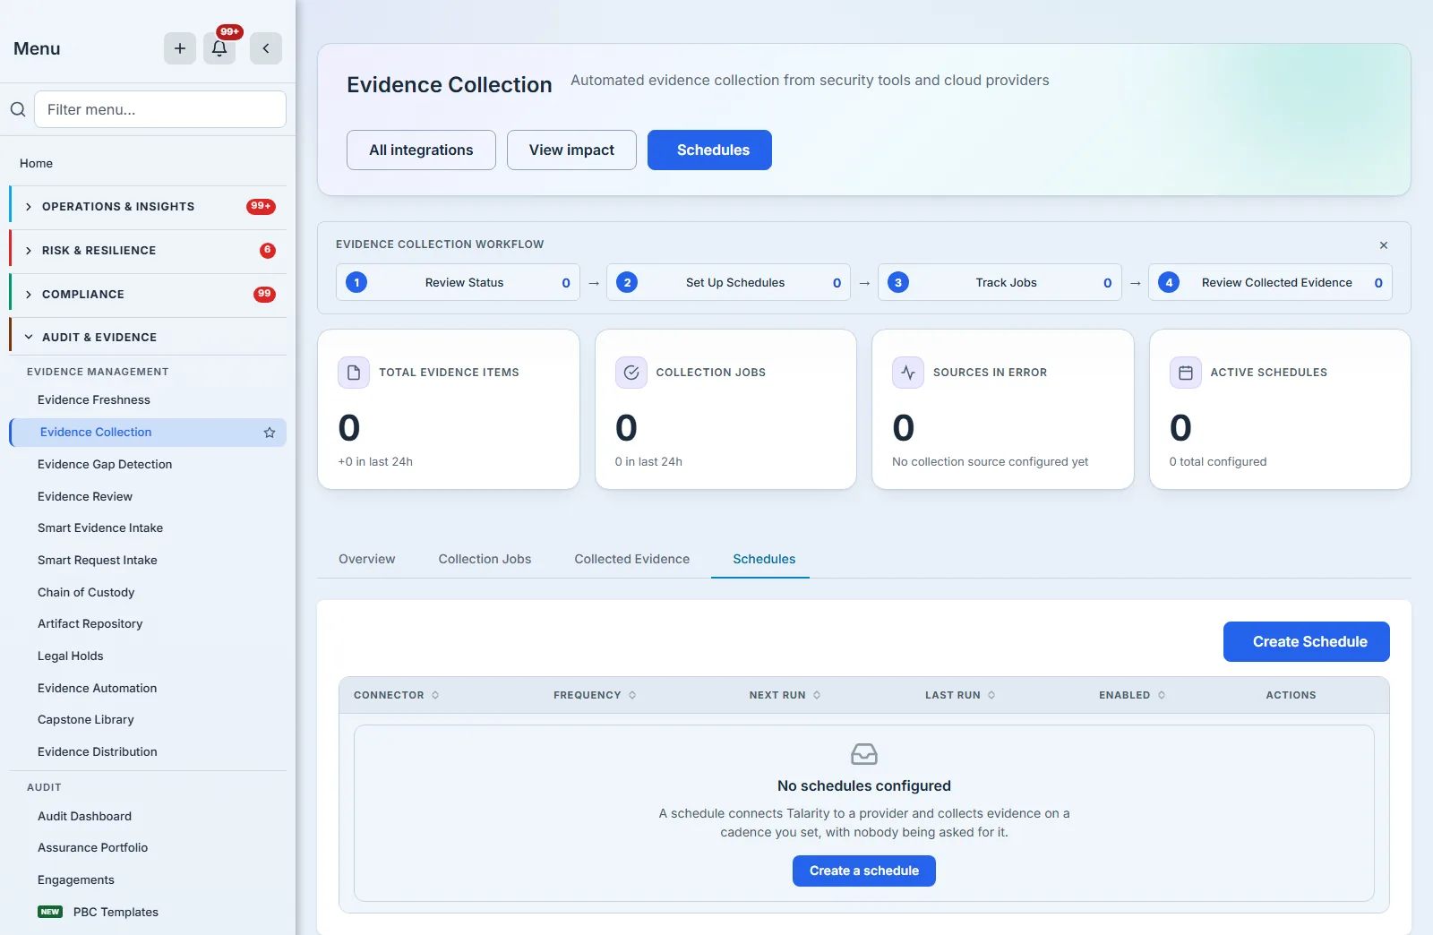
Task: Open Evidence Review in sidebar
Action: pyautogui.click(x=148, y=497)
